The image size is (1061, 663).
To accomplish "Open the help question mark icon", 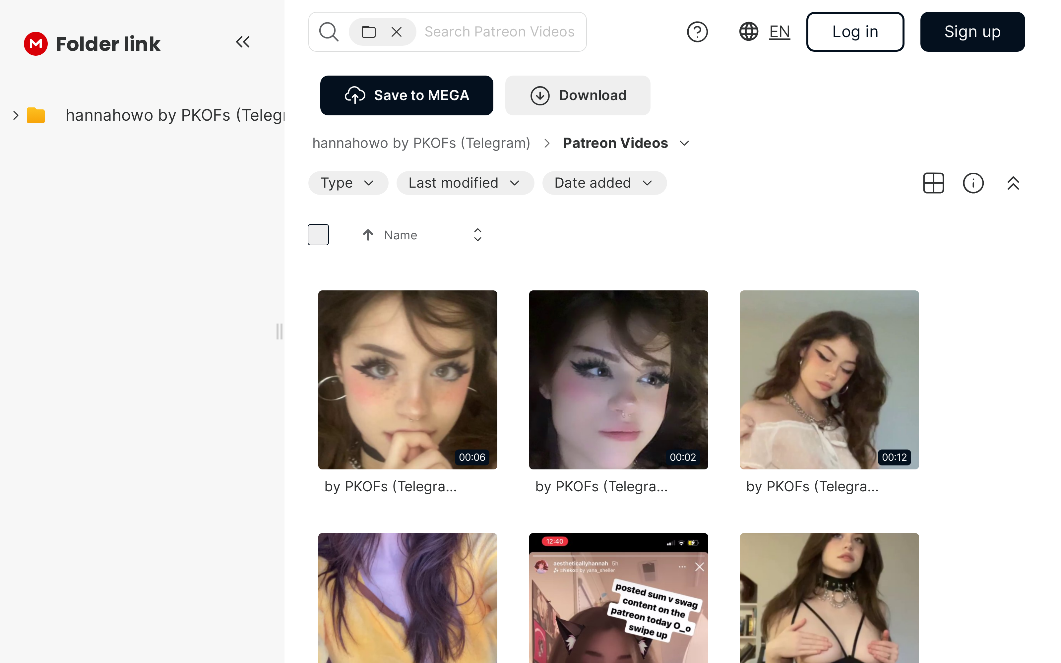I will click(697, 31).
